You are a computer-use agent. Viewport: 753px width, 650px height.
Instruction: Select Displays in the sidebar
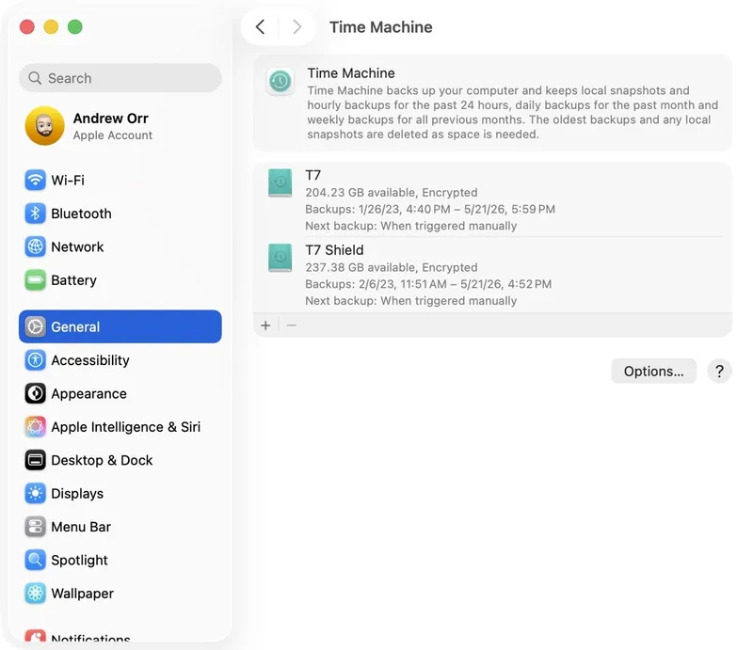pos(120,493)
